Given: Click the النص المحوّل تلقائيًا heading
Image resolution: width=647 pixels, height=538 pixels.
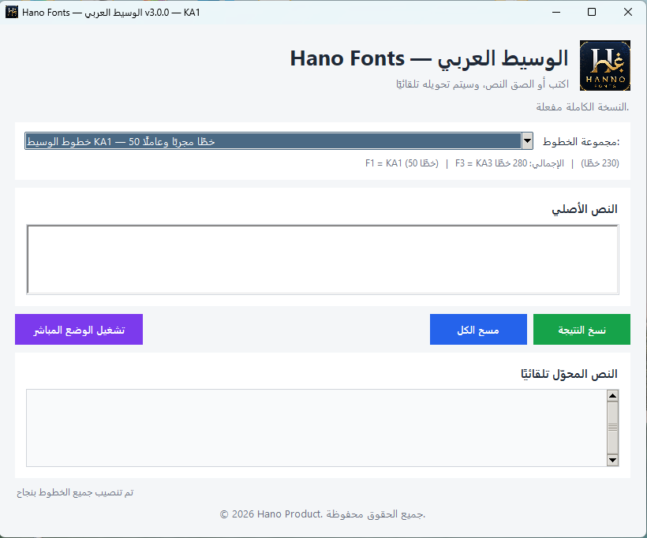Looking at the screenshot, I should click(x=570, y=374).
